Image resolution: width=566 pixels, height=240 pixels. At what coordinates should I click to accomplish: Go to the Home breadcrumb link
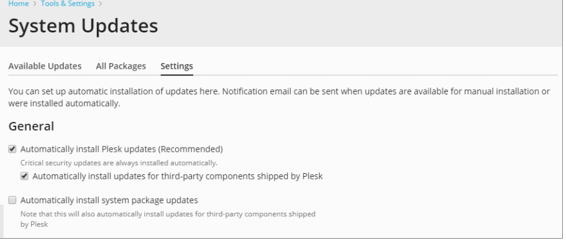tap(18, 4)
